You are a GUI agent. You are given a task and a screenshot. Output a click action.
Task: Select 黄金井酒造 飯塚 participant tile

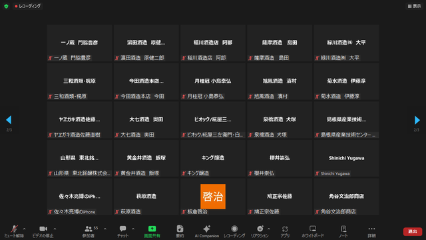146,158
